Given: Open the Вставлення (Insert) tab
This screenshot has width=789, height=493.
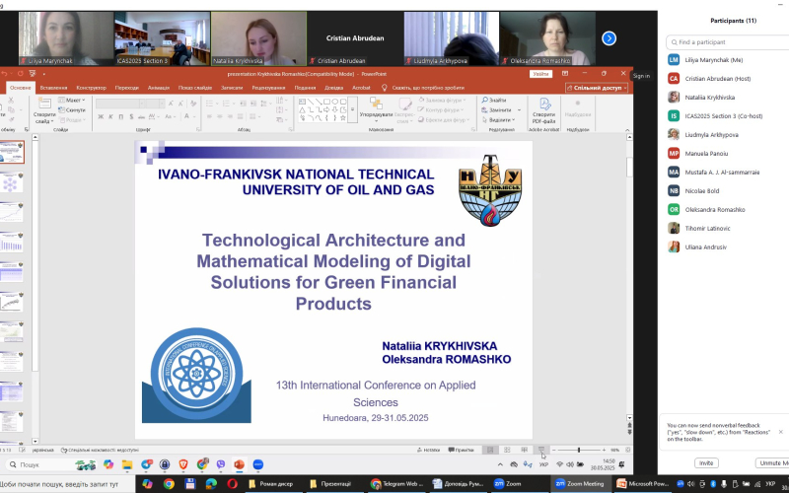Looking at the screenshot, I should click(x=53, y=88).
